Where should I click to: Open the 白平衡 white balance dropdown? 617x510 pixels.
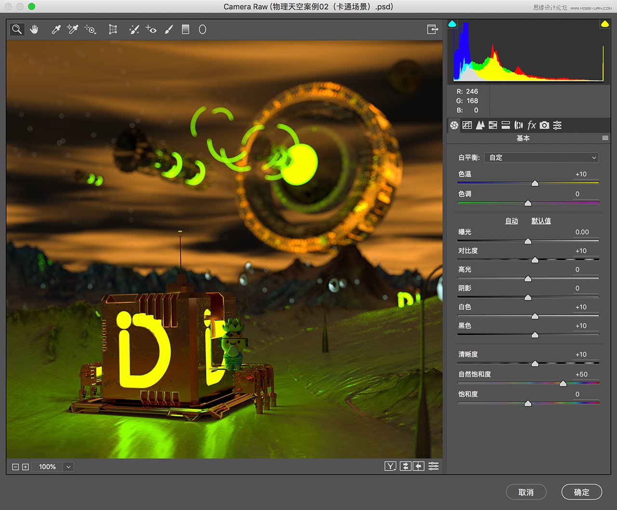click(x=541, y=157)
